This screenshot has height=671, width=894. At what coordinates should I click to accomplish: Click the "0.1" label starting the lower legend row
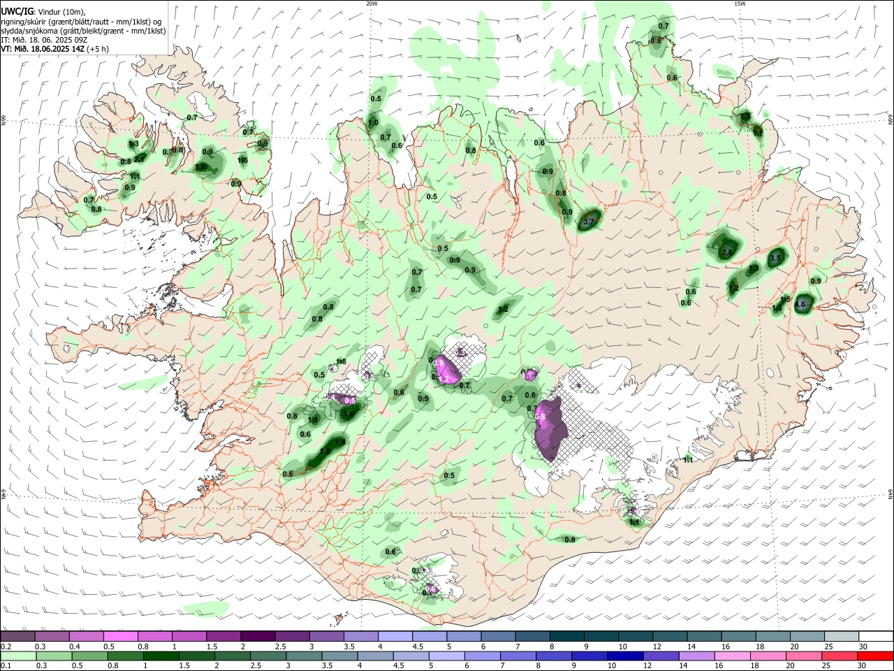pos(6,666)
